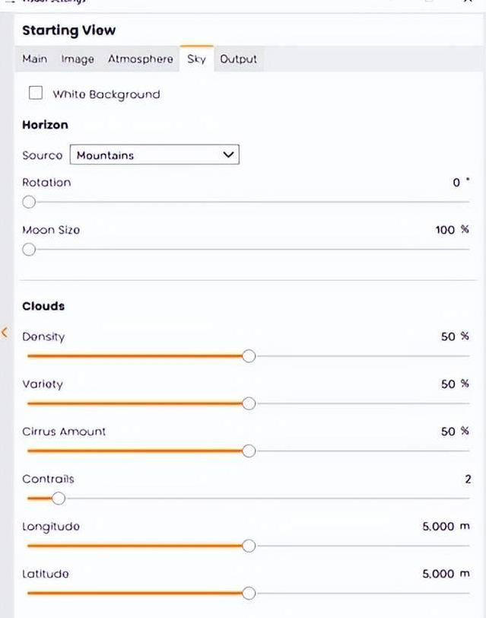Click the Longitude slider handle
This screenshot has height=618, width=486.
[249, 546]
